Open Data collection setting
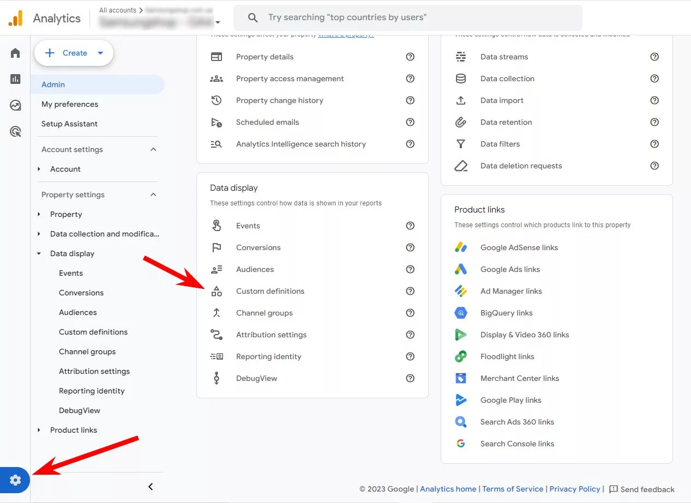 click(507, 78)
